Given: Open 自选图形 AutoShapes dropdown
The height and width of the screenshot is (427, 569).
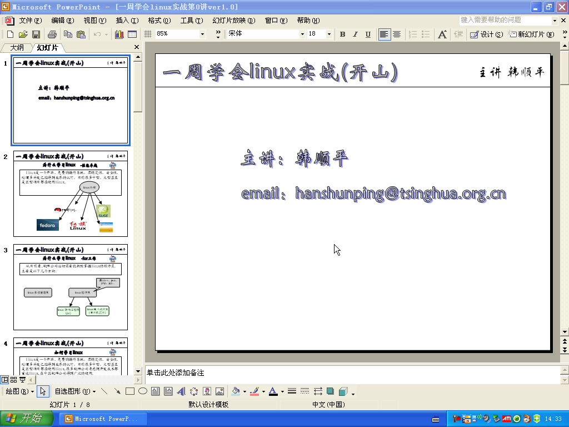Looking at the screenshot, I should (75, 391).
